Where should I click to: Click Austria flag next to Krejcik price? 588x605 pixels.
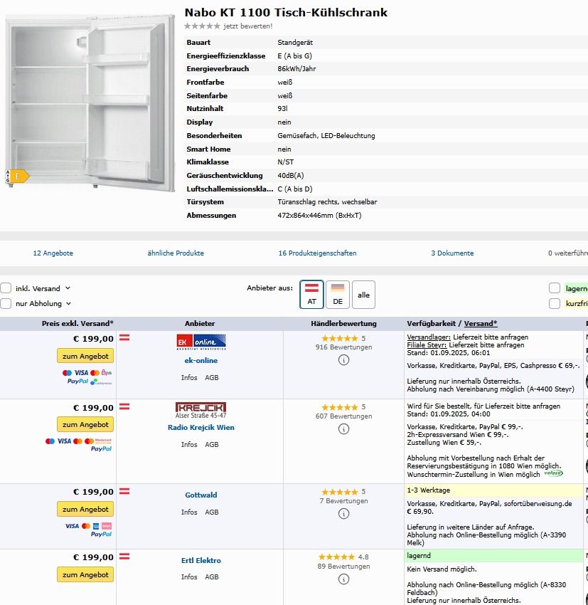[x=124, y=406]
